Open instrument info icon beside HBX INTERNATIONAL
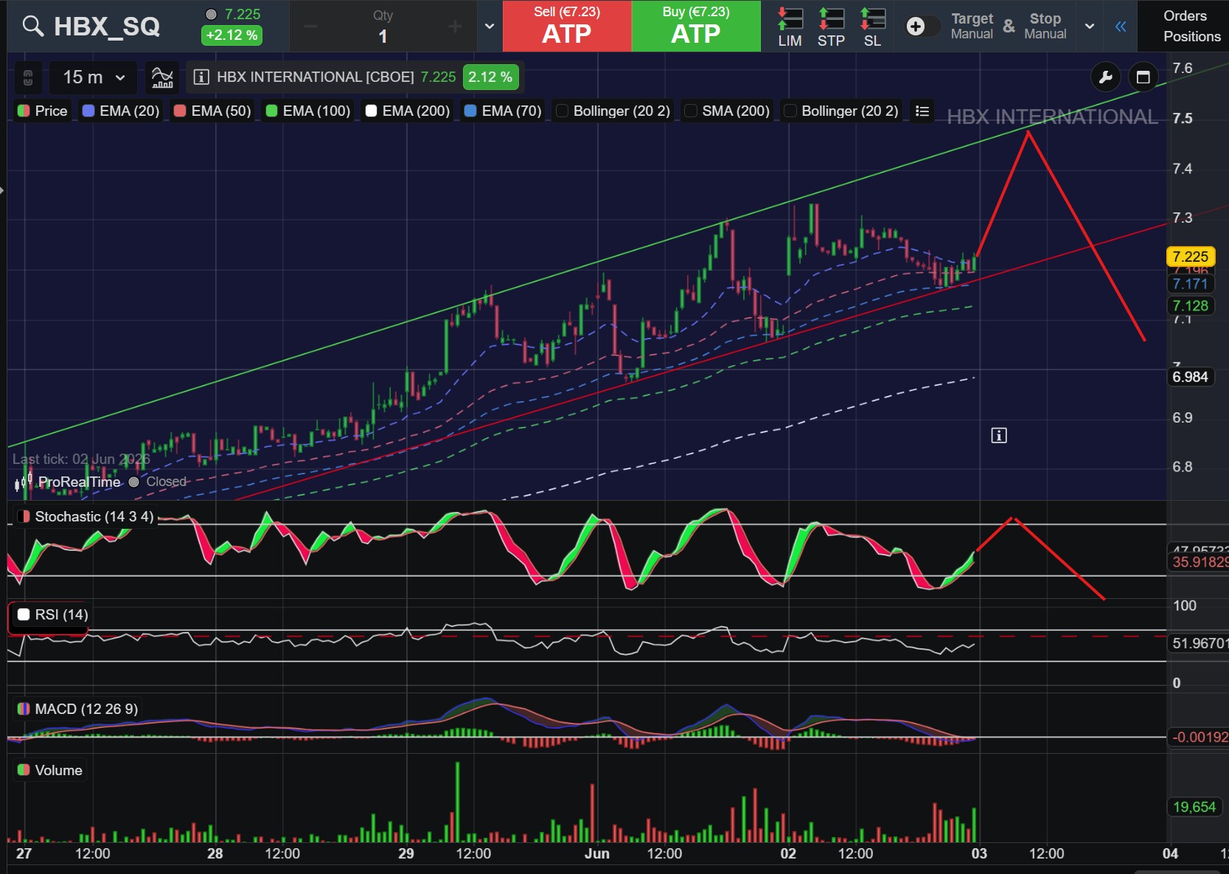The width and height of the screenshot is (1229, 874). [x=201, y=77]
